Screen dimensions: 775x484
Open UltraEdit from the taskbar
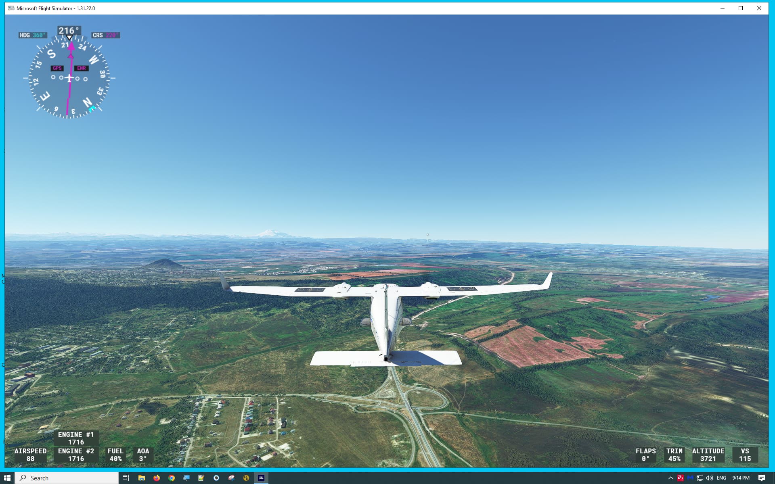tap(246, 478)
